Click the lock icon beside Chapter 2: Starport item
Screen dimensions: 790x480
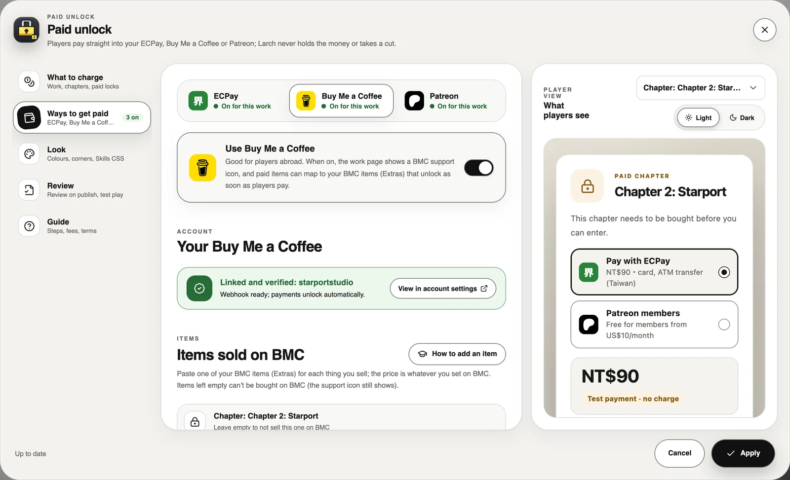tap(195, 422)
